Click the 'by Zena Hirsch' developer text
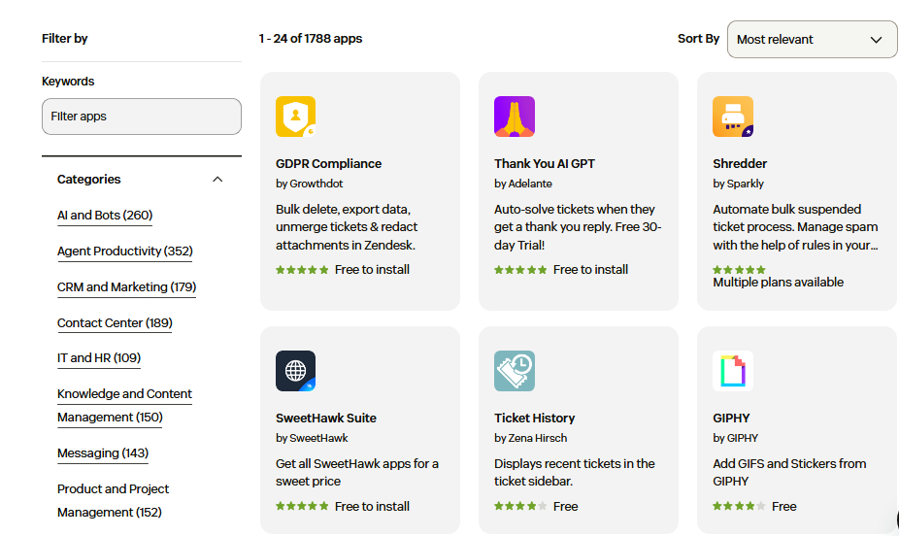 [x=530, y=439]
